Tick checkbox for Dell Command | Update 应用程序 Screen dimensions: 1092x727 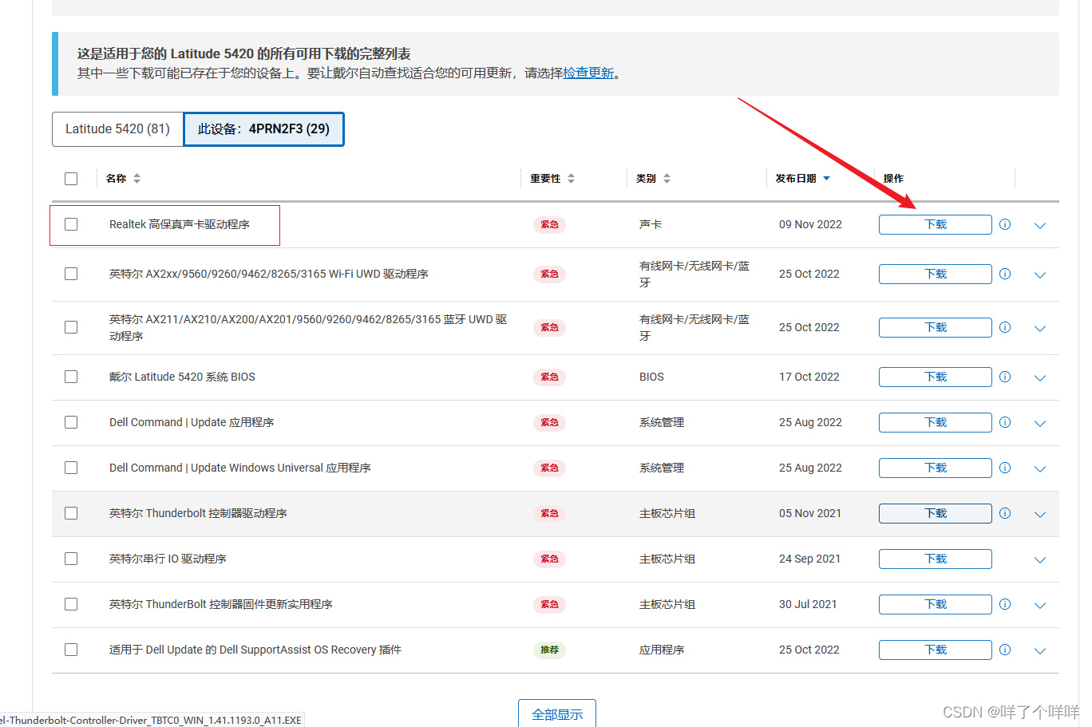point(71,422)
